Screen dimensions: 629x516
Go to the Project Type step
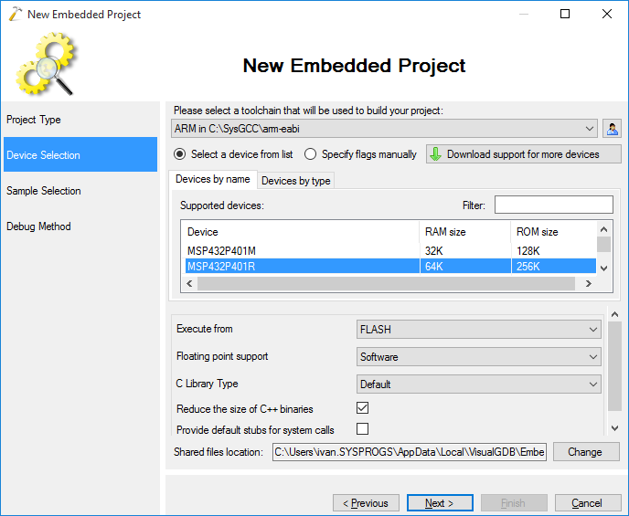click(x=80, y=120)
